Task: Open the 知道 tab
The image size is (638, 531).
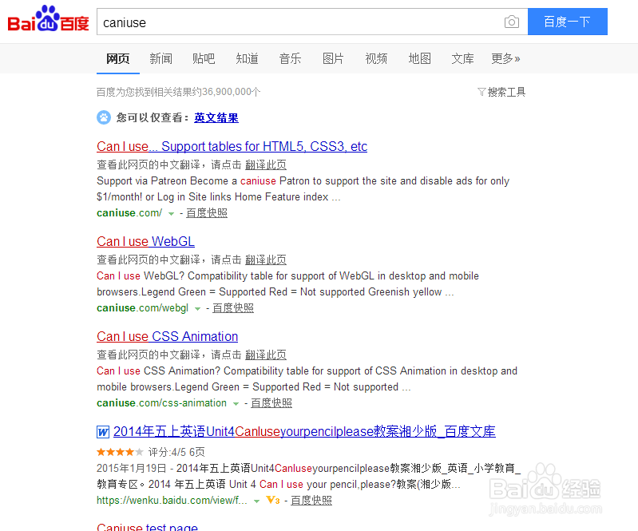Action: tap(247, 58)
